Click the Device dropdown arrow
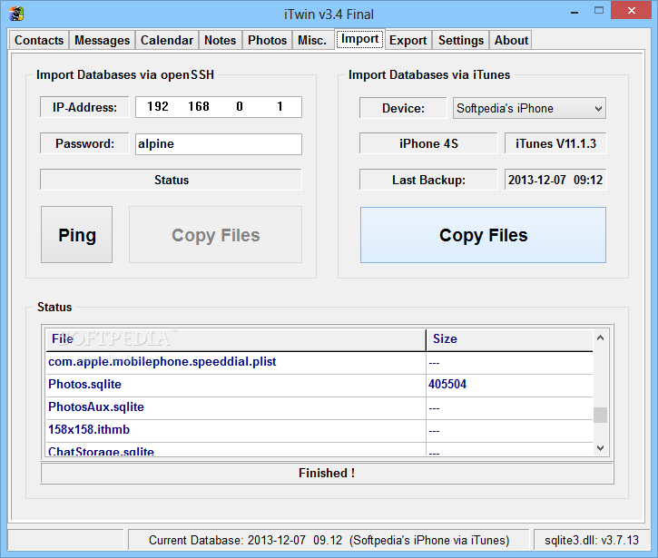 598,109
